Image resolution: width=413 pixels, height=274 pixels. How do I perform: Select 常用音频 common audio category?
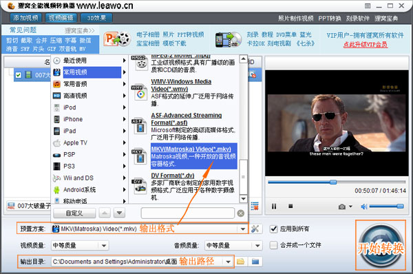click(x=87, y=84)
